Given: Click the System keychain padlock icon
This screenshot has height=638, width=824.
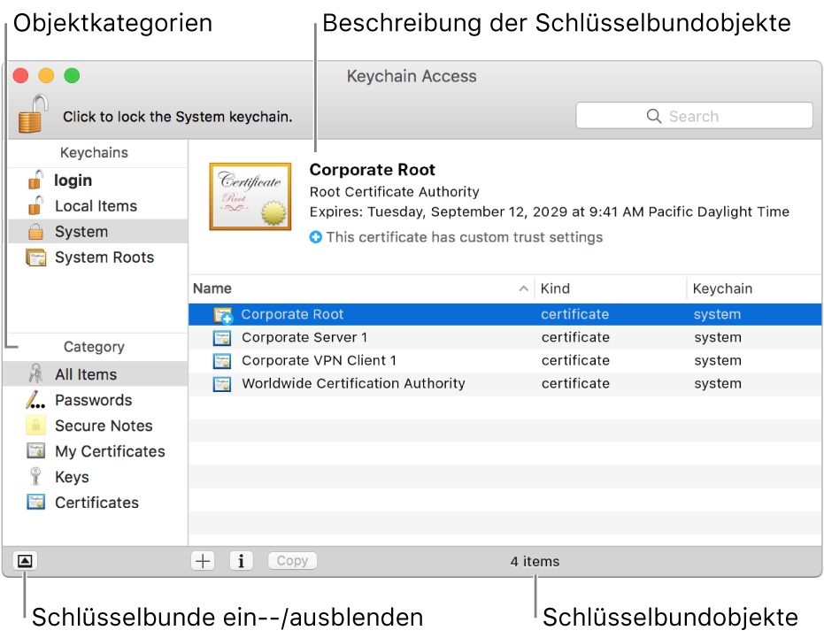Looking at the screenshot, I should [x=35, y=231].
